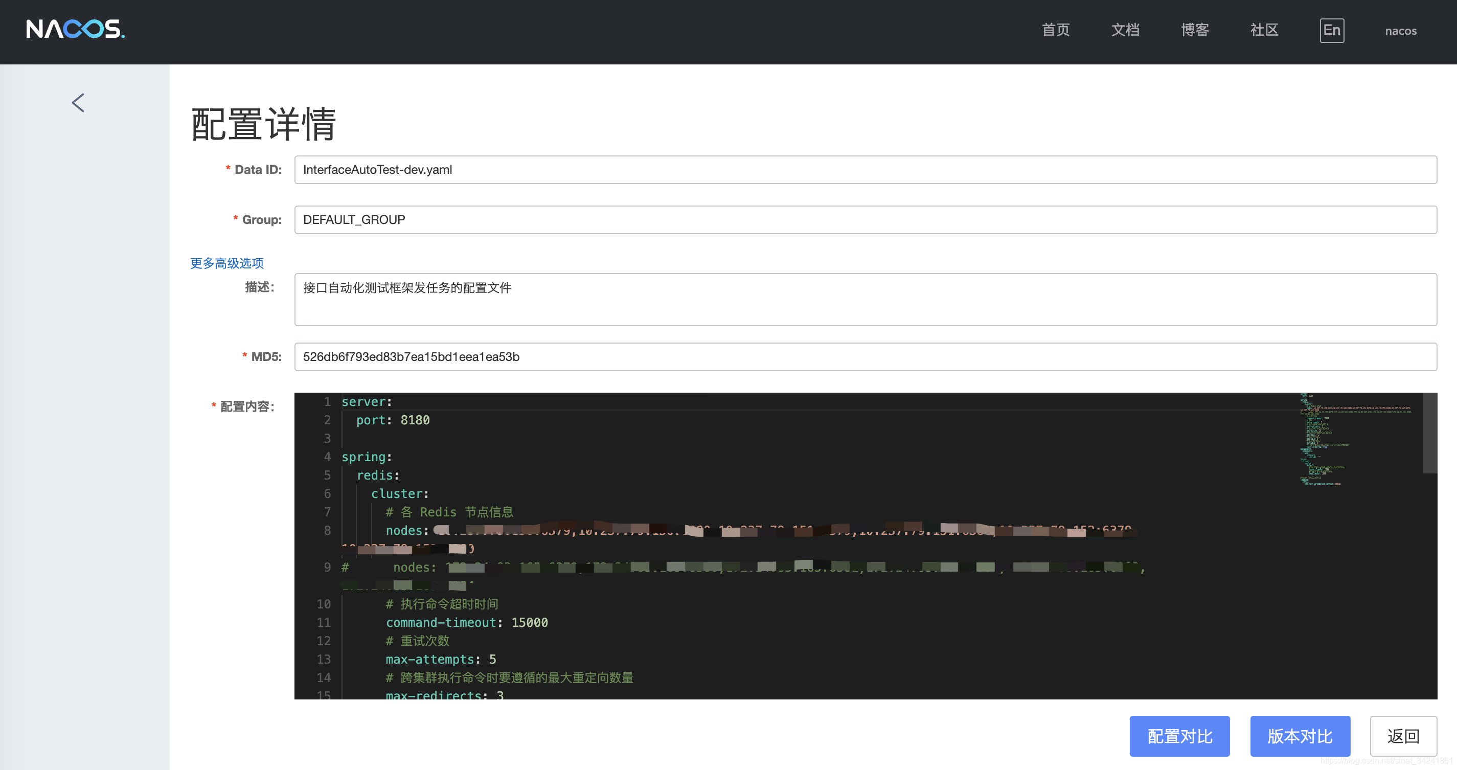Open the 社区 menu item
1457x770 pixels.
(1264, 31)
